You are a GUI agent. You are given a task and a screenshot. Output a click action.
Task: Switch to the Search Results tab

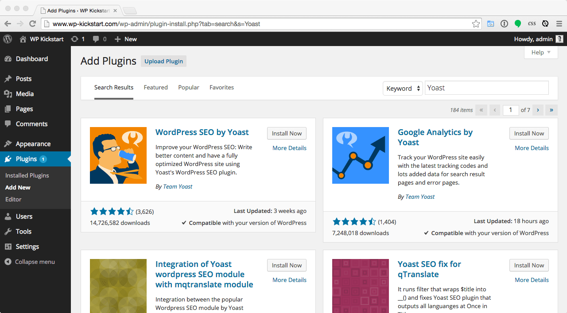(x=114, y=88)
